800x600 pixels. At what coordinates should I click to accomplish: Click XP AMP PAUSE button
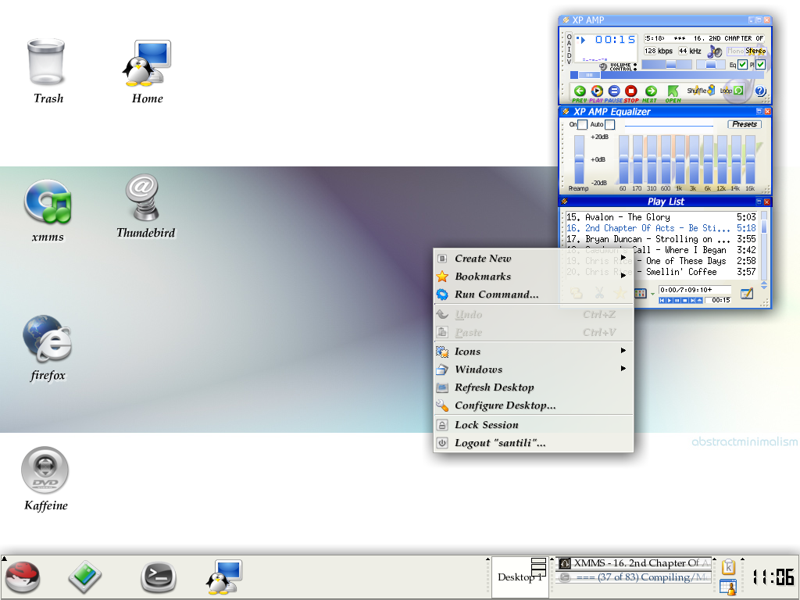click(614, 91)
